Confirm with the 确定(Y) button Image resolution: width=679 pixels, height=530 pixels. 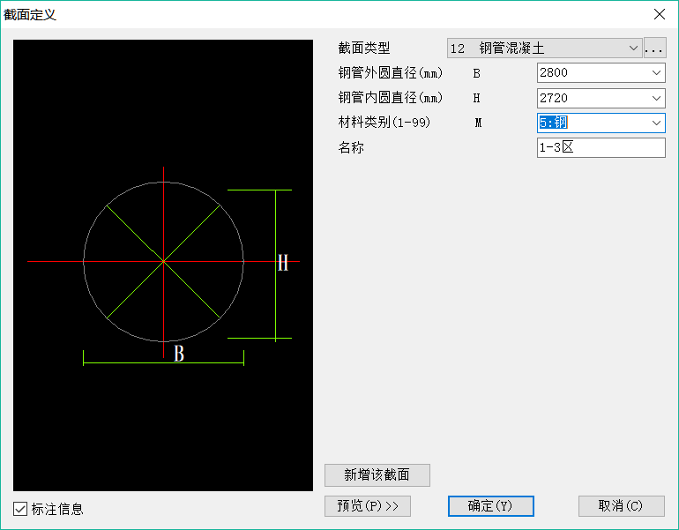point(490,506)
